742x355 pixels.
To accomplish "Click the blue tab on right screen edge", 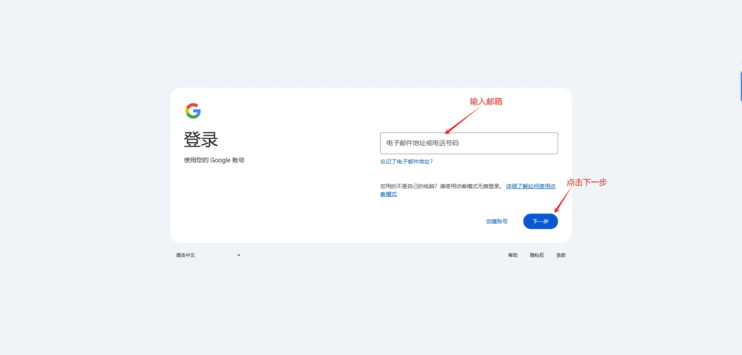I will (740, 85).
